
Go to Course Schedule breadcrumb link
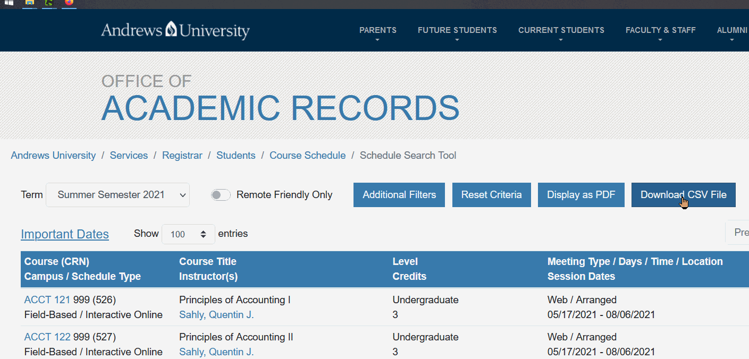(x=308, y=156)
